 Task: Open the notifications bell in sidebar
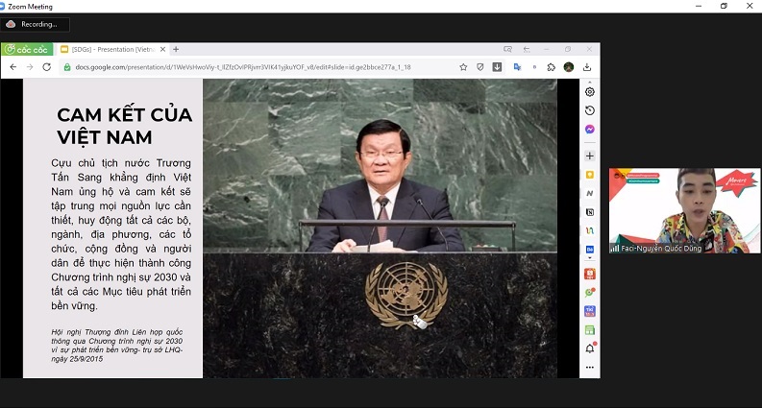click(590, 348)
